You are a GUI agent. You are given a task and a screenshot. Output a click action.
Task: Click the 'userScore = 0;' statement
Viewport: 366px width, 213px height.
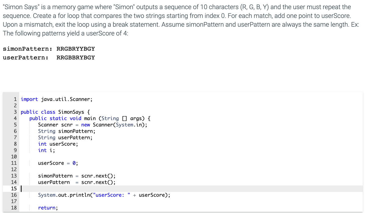pyautogui.click(x=58, y=163)
